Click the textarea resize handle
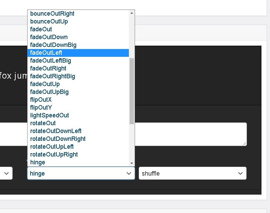This screenshot has height=213, width=270. click(244, 144)
